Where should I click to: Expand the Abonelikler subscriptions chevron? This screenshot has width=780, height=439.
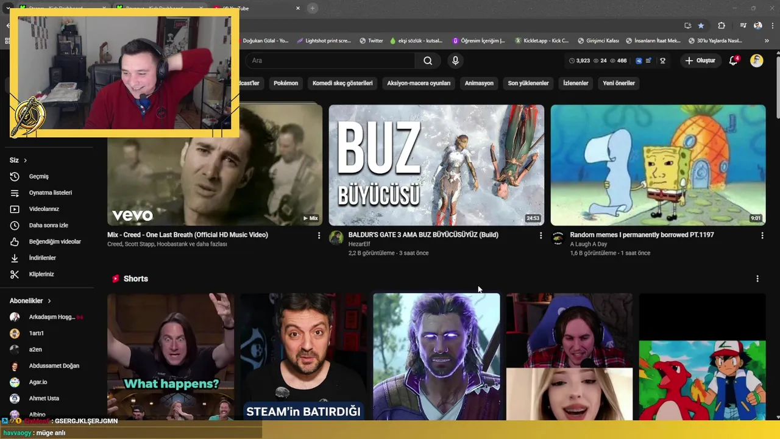(49, 301)
